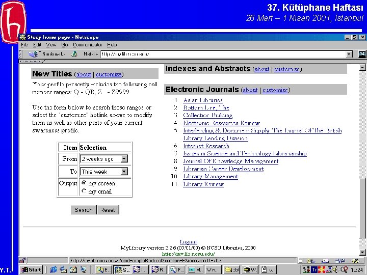
Task: Open the Journal Of Knowledge Management link
Action: [x=230, y=161]
